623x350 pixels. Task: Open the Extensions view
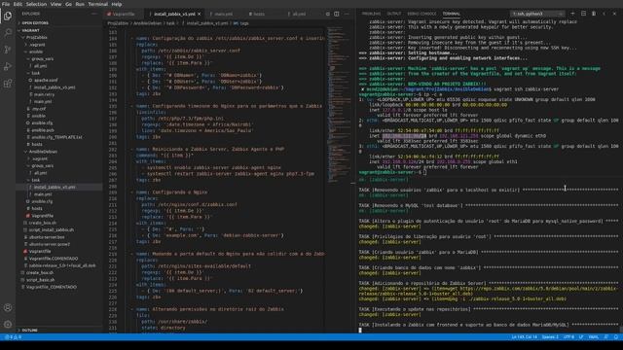[x=8, y=84]
